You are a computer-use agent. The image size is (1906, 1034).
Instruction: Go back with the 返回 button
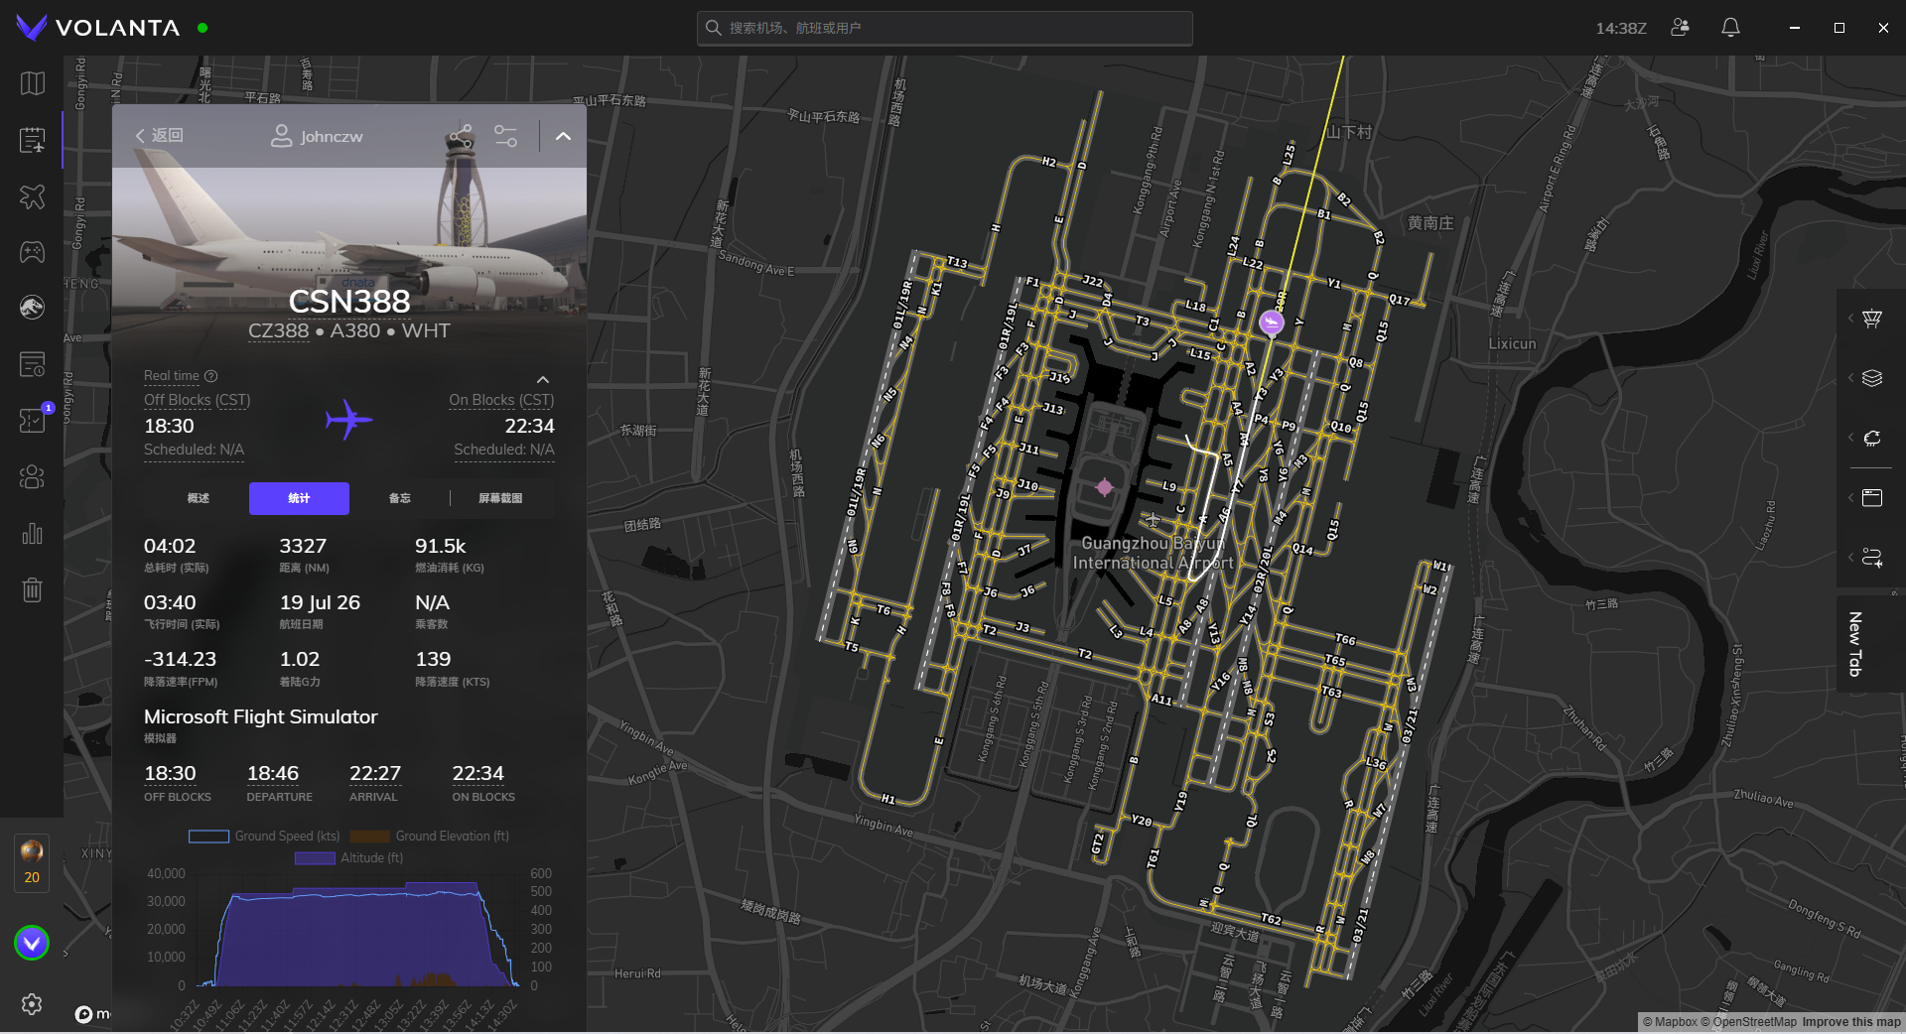coord(160,136)
